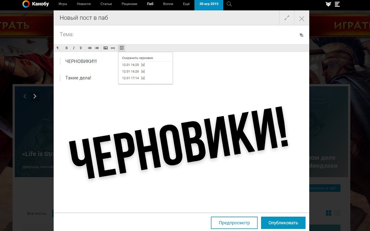Image resolution: width=370 pixels, height=231 pixels.
Task: Click the 'ЧЕРНОВИКИ!!!' line in editor
Action: (x=81, y=62)
